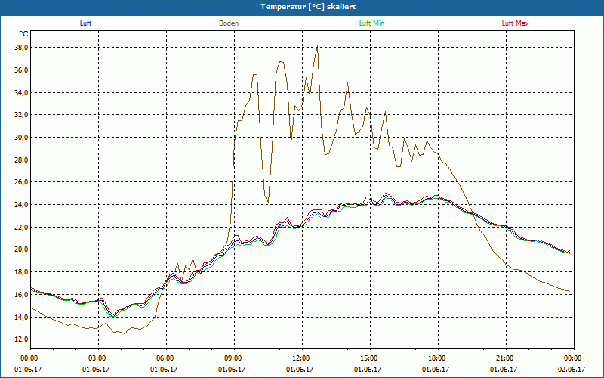Click the 26,0 y-axis value
Viewport: 604px width, 378px height.
click(x=21, y=182)
